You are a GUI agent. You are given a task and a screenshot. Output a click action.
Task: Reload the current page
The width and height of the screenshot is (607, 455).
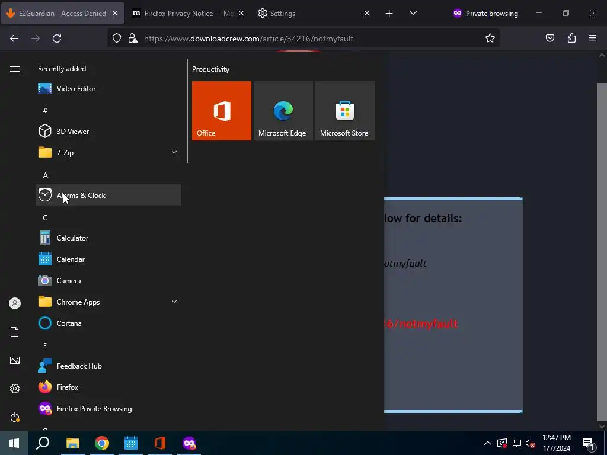tap(57, 39)
